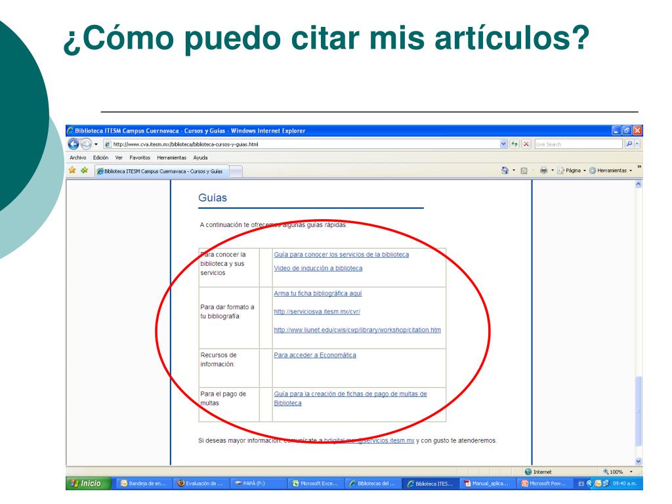Image resolution: width=672 pixels, height=504 pixels.
Task: Switch to Microsoft PowerPoint taskbar item
Action: pyautogui.click(x=544, y=484)
